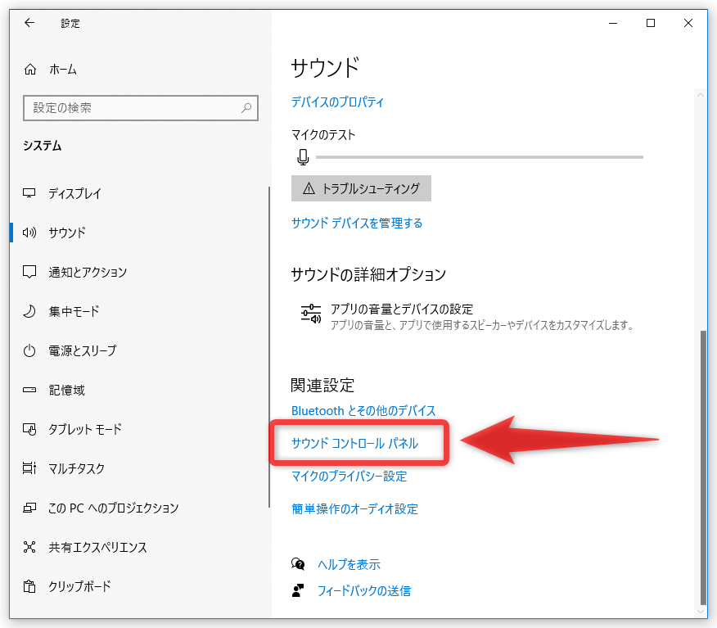This screenshot has width=717, height=628.
Task: Open デバイスのプロパティ link
Action: click(337, 102)
